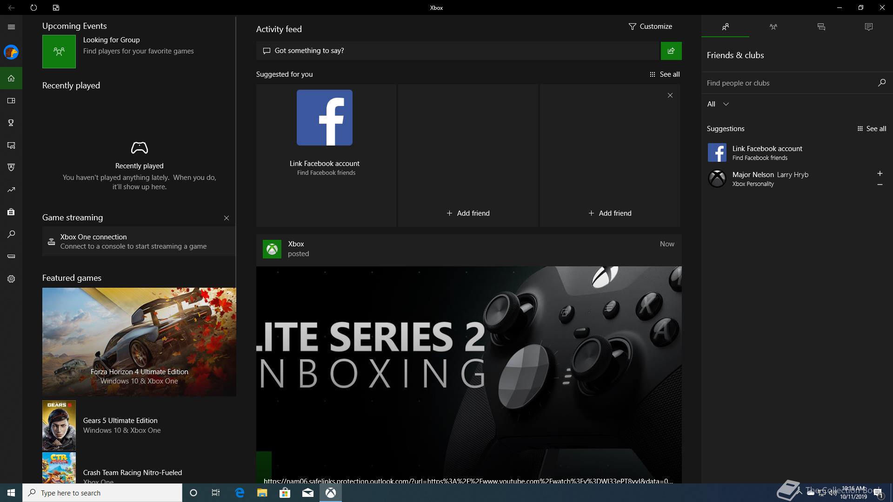Add Major Nelson as friend with plus
This screenshot has width=893, height=502.
tap(880, 173)
